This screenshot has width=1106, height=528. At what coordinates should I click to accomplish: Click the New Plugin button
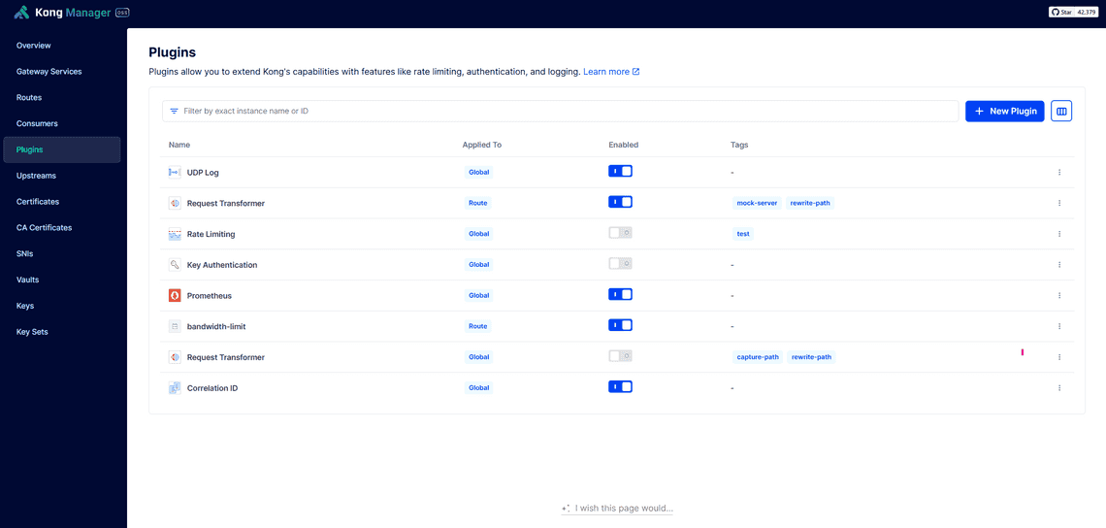point(1004,111)
